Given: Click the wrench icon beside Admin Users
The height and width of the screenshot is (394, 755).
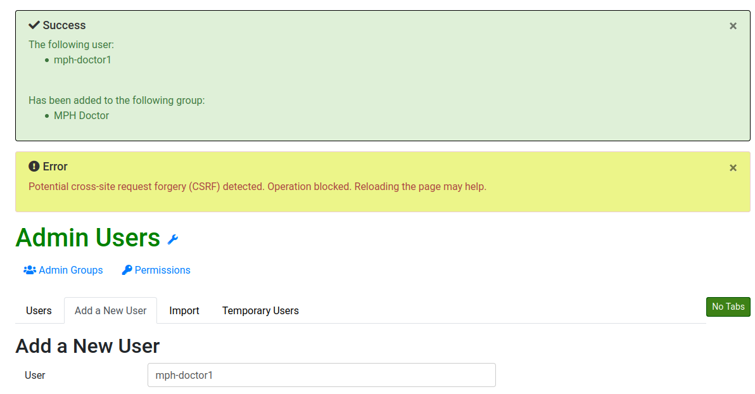Looking at the screenshot, I should pyautogui.click(x=173, y=239).
